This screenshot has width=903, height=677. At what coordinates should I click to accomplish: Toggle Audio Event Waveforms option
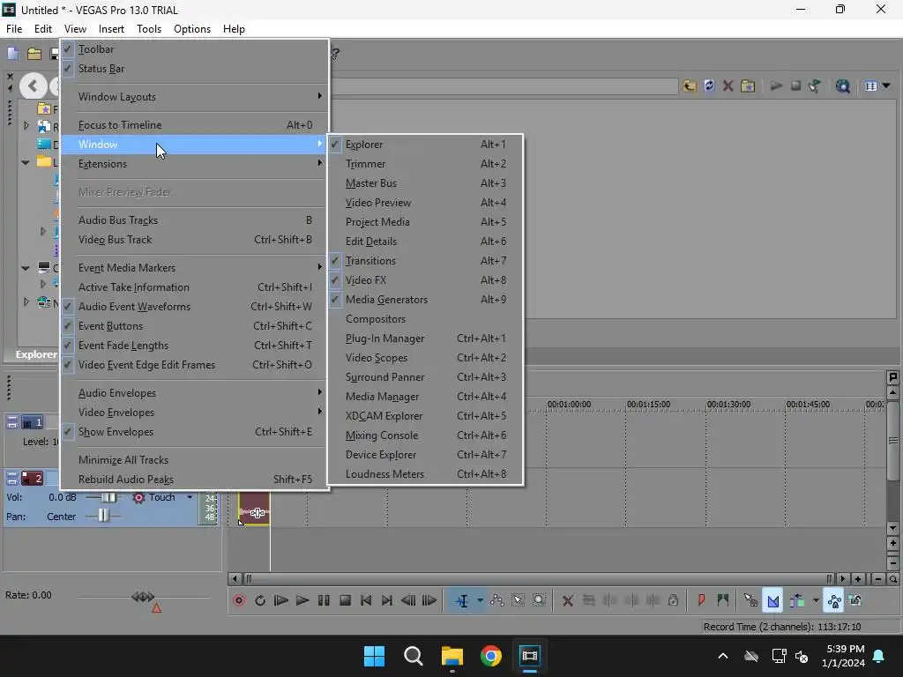195,306
